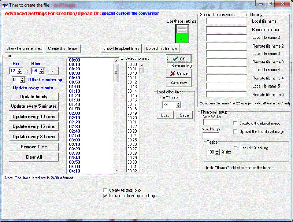Click the times list scrollbar thumb
The width and height of the screenshot is (293, 222).
(x=116, y=73)
